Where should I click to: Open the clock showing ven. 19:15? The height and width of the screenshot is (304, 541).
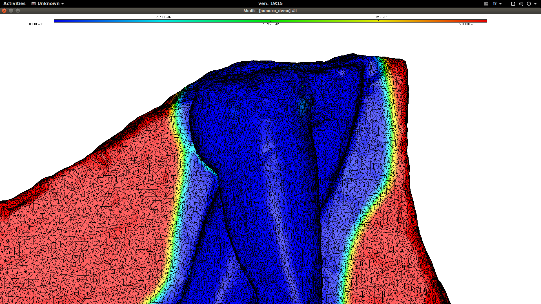tap(270, 3)
